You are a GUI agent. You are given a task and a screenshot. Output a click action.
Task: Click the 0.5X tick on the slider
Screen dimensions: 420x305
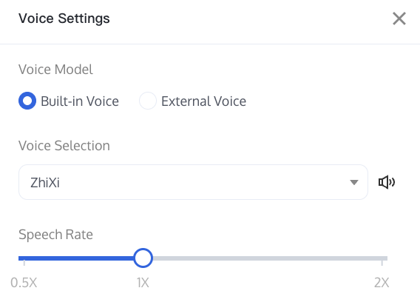(24, 262)
